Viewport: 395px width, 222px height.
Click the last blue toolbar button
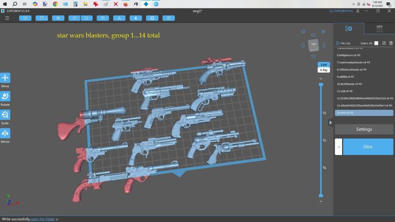click(x=168, y=18)
